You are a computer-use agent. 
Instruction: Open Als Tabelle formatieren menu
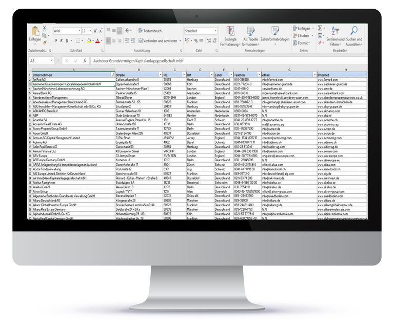(250, 36)
